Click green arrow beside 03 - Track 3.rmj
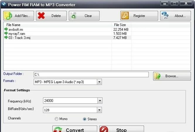 [6, 37]
